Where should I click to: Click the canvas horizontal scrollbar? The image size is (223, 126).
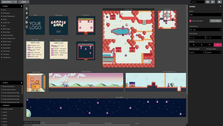click(81, 125)
